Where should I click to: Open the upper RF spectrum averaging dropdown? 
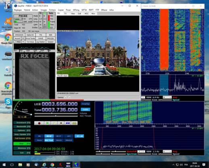click(167, 97)
